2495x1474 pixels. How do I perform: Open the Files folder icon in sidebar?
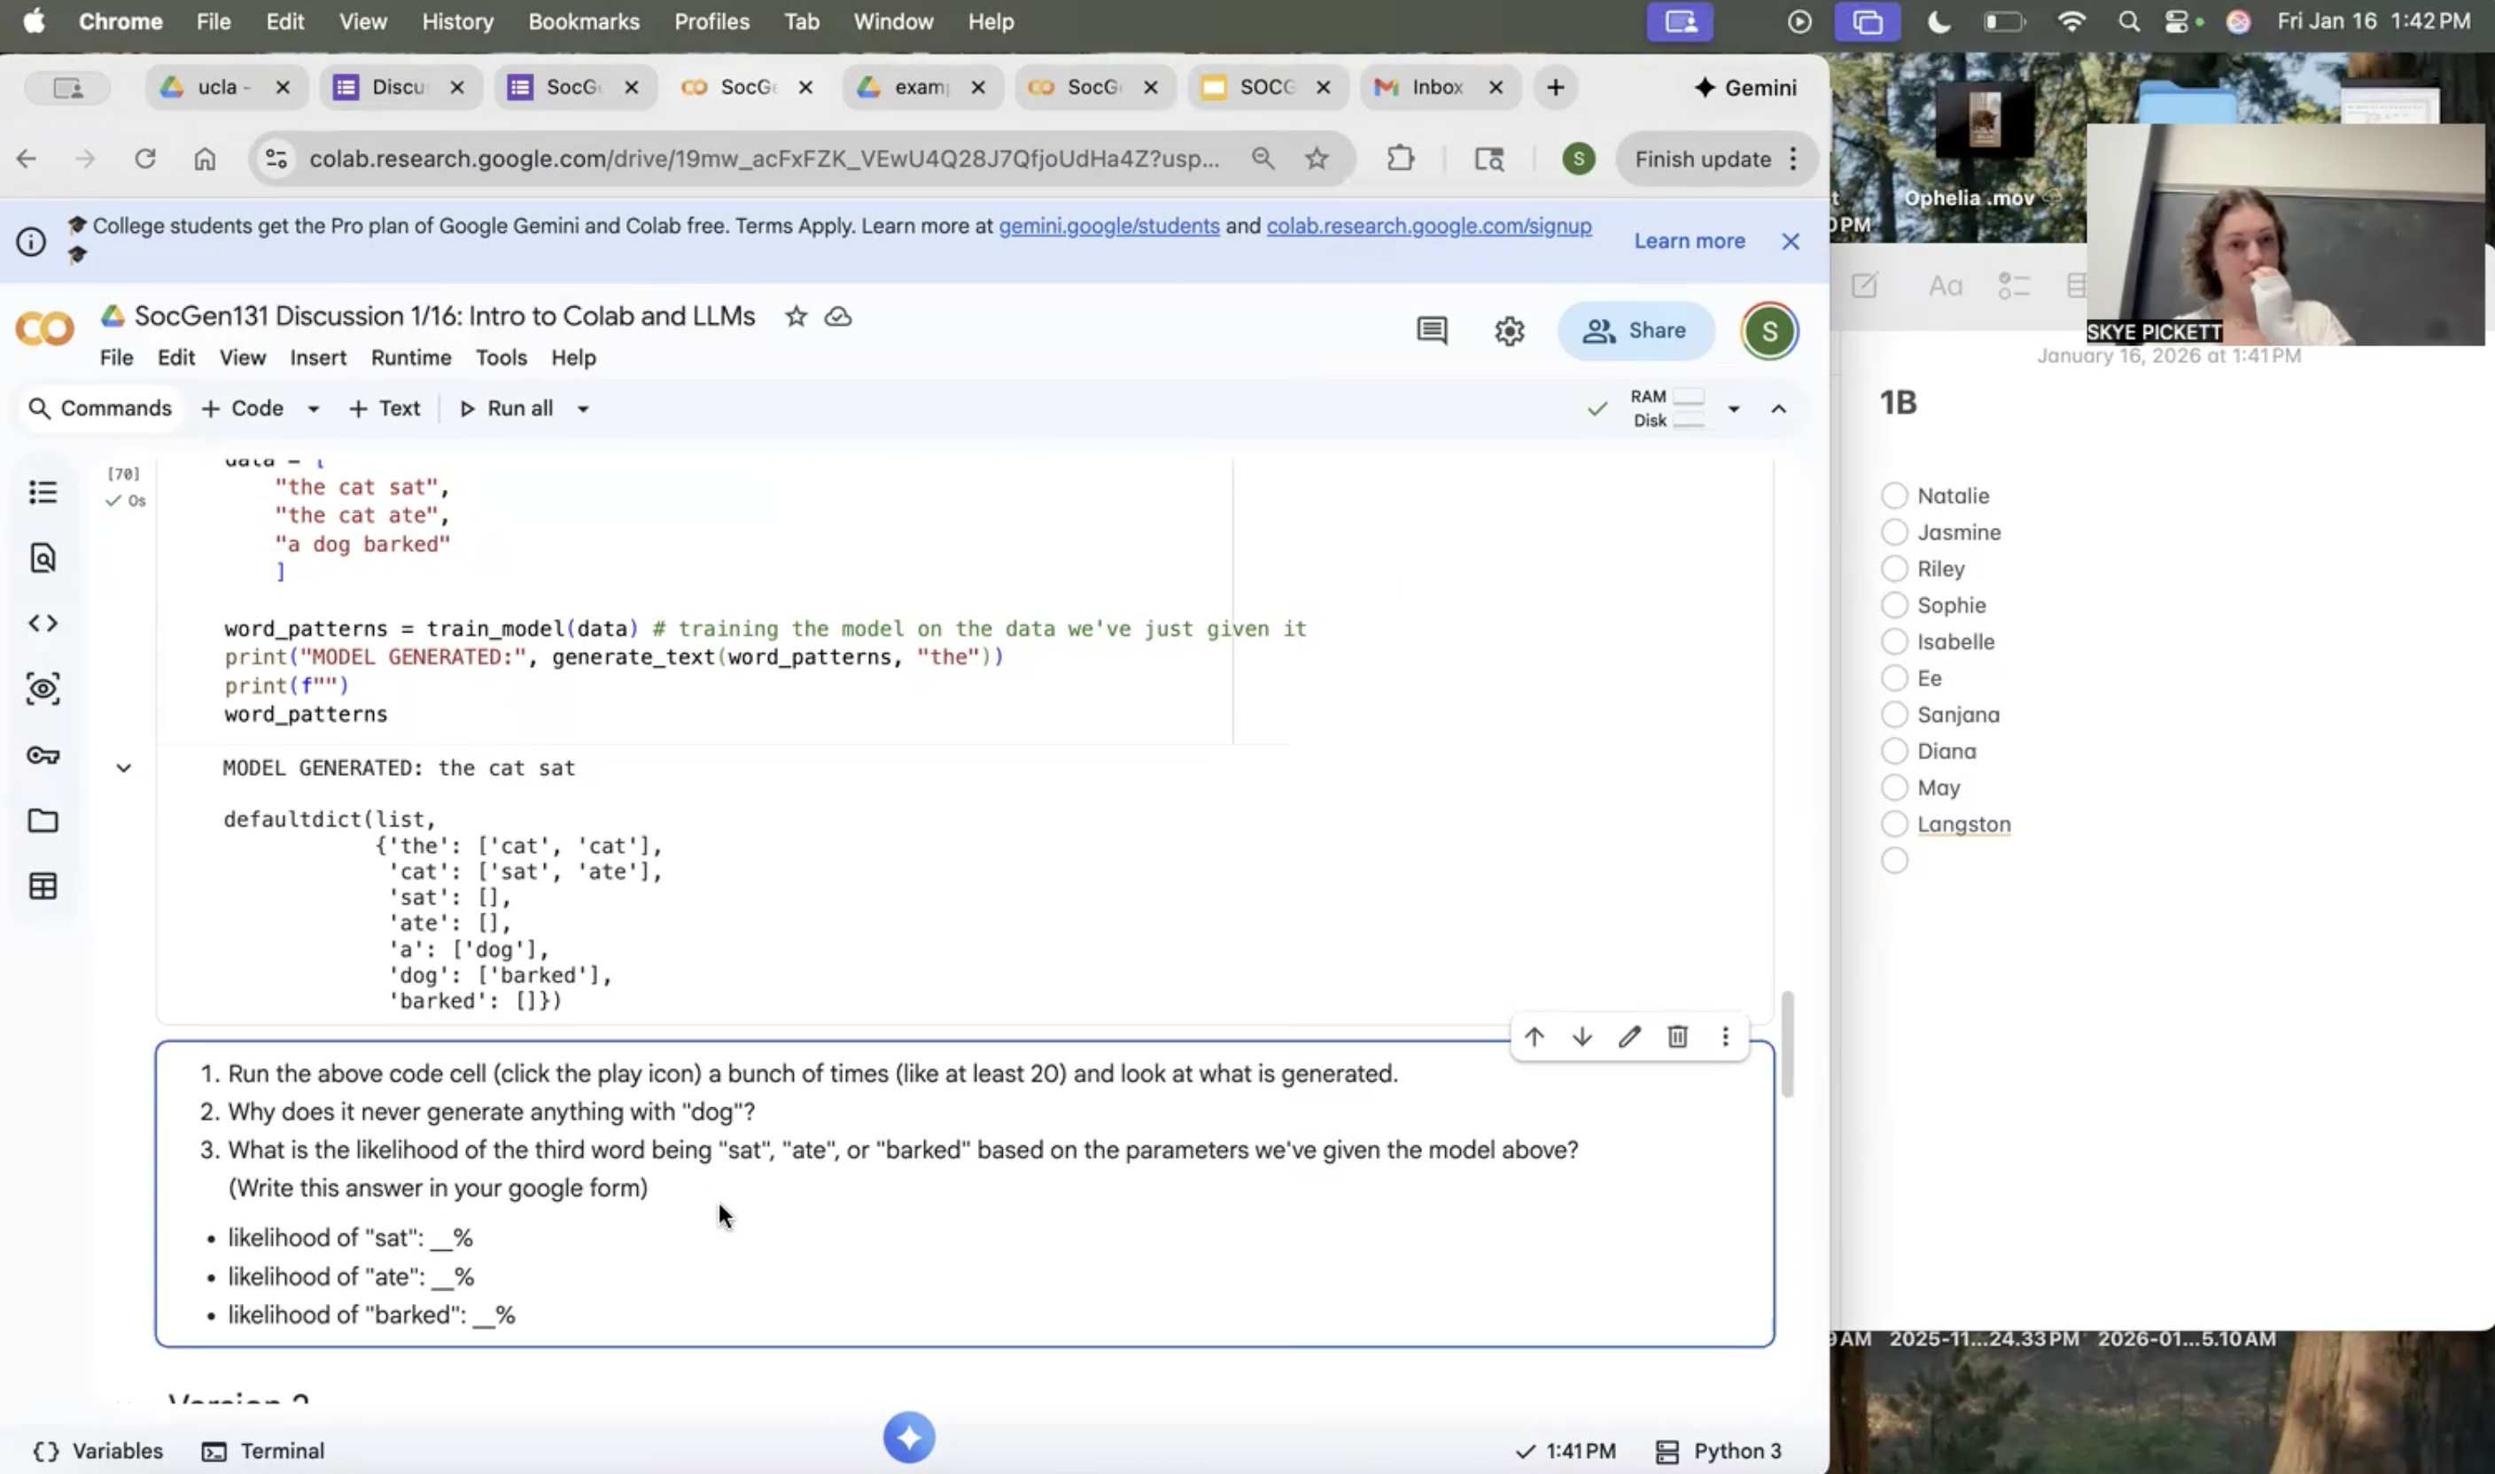click(43, 820)
